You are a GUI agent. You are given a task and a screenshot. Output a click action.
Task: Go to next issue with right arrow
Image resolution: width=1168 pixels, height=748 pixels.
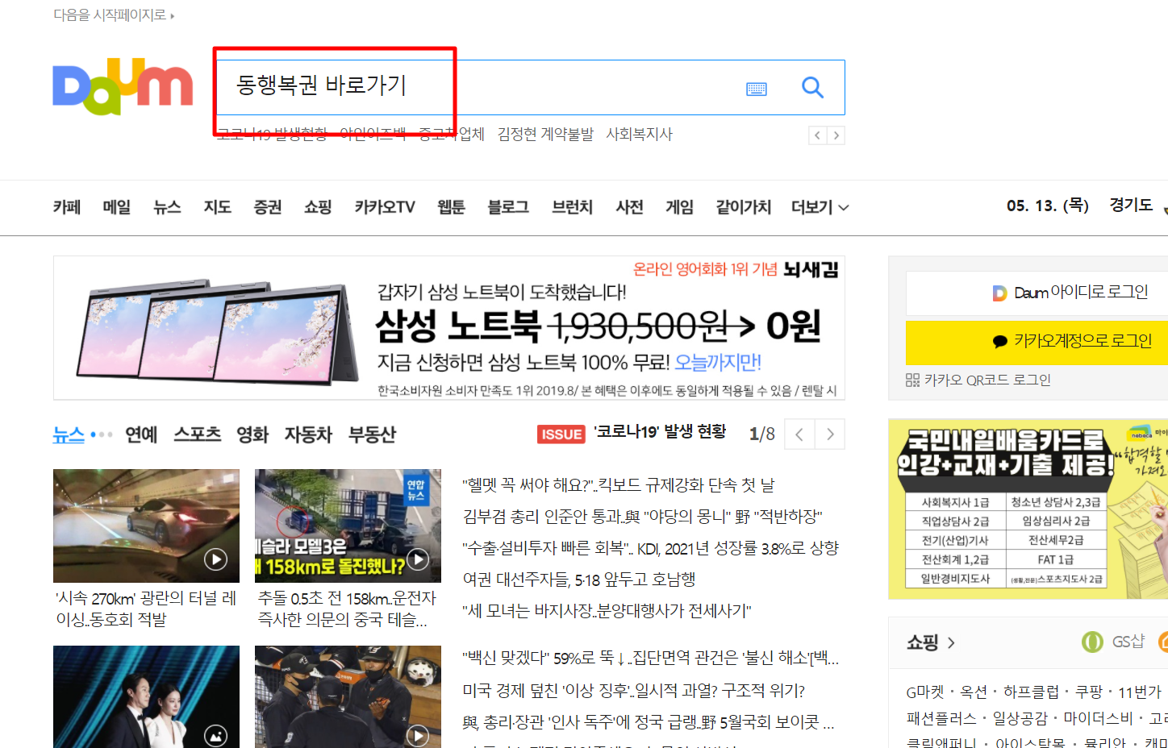[x=830, y=434]
